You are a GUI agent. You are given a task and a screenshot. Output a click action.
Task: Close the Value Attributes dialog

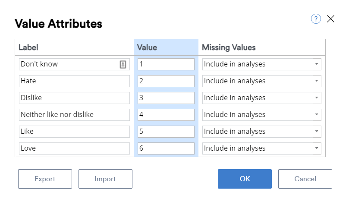click(x=330, y=19)
